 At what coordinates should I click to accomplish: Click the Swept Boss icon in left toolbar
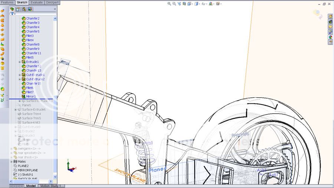tap(2, 20)
